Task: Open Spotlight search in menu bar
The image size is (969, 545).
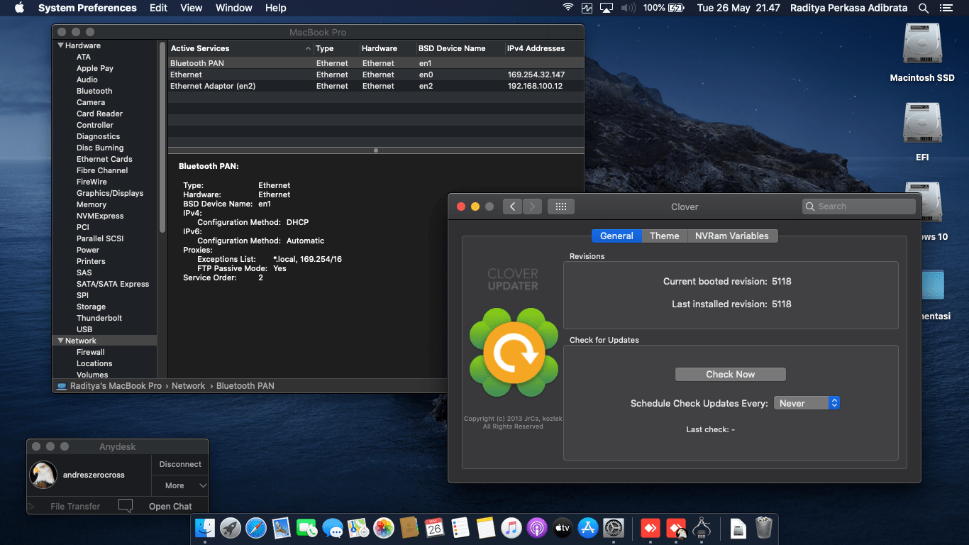Action: coord(924,8)
